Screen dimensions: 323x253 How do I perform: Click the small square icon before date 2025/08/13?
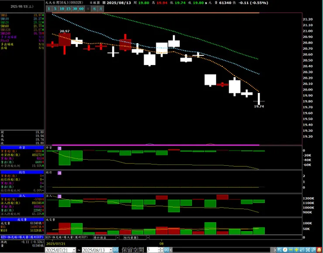click(104, 3)
